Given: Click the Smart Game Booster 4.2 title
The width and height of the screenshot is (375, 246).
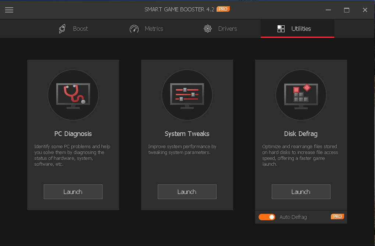Looking at the screenshot, I should click(x=179, y=9).
